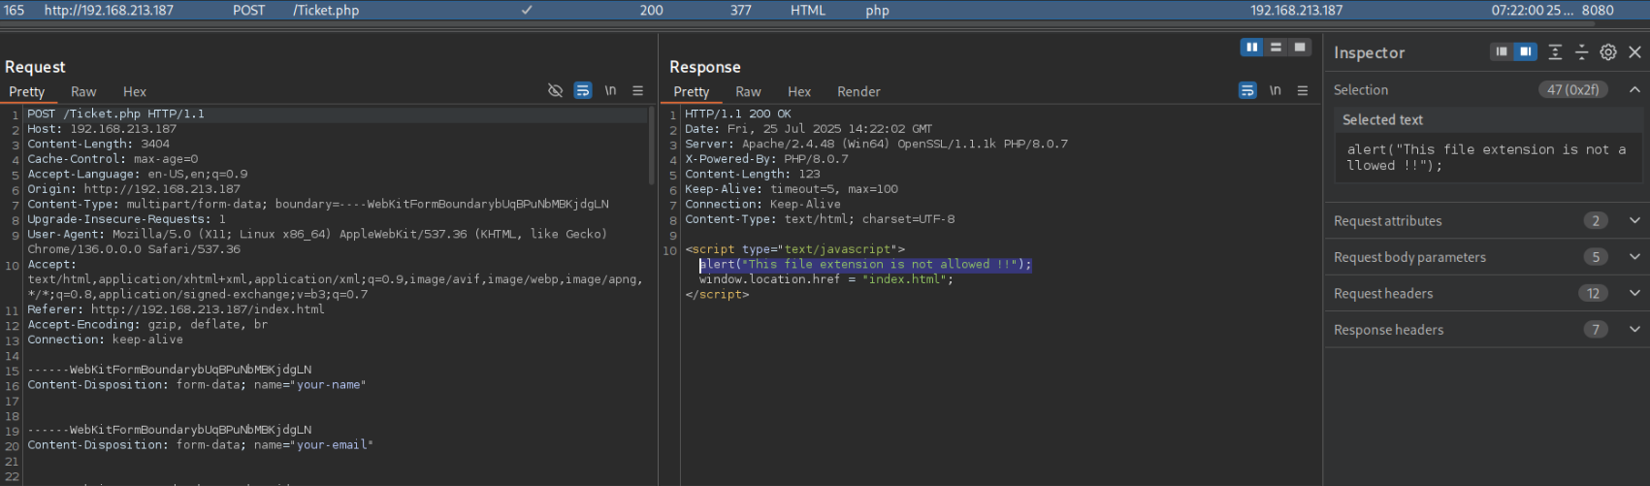Open Inspector settings gear
This screenshot has width=1650, height=486.
[1608, 52]
